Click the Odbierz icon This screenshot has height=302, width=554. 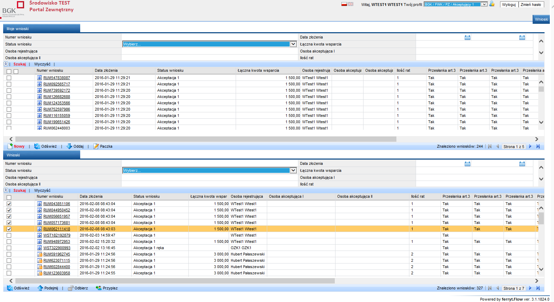coord(70,288)
